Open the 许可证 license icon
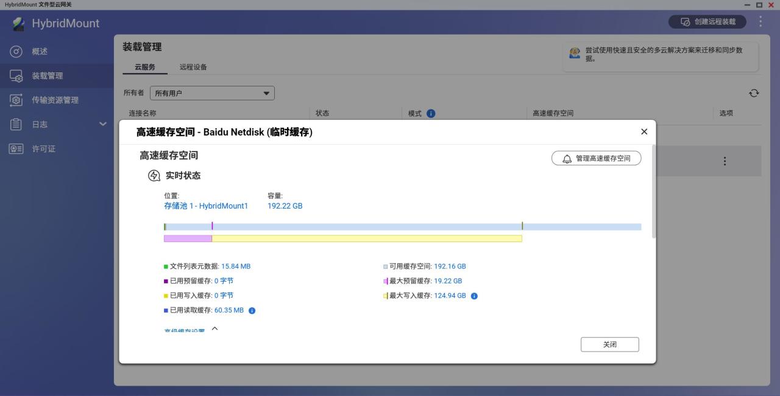This screenshot has width=780, height=396. pos(16,148)
